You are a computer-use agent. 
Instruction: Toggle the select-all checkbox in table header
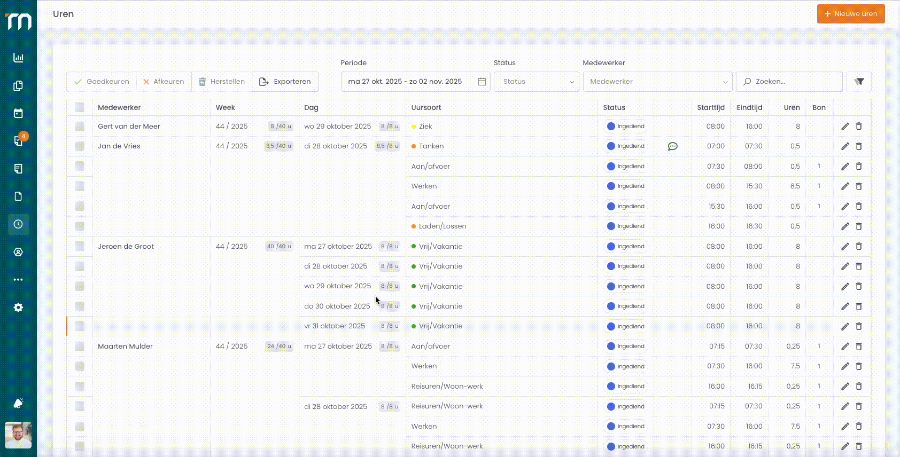tap(80, 107)
